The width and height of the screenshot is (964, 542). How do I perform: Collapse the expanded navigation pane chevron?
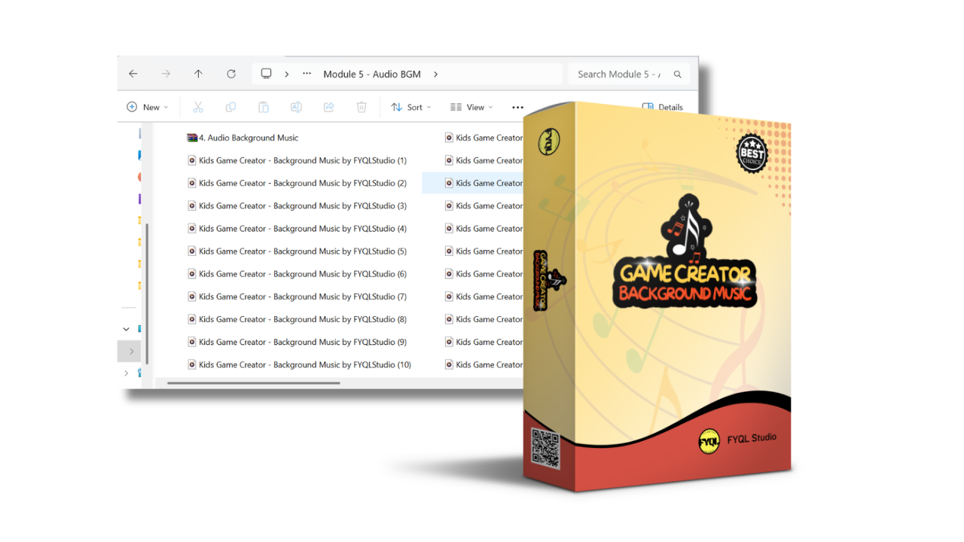tap(126, 329)
